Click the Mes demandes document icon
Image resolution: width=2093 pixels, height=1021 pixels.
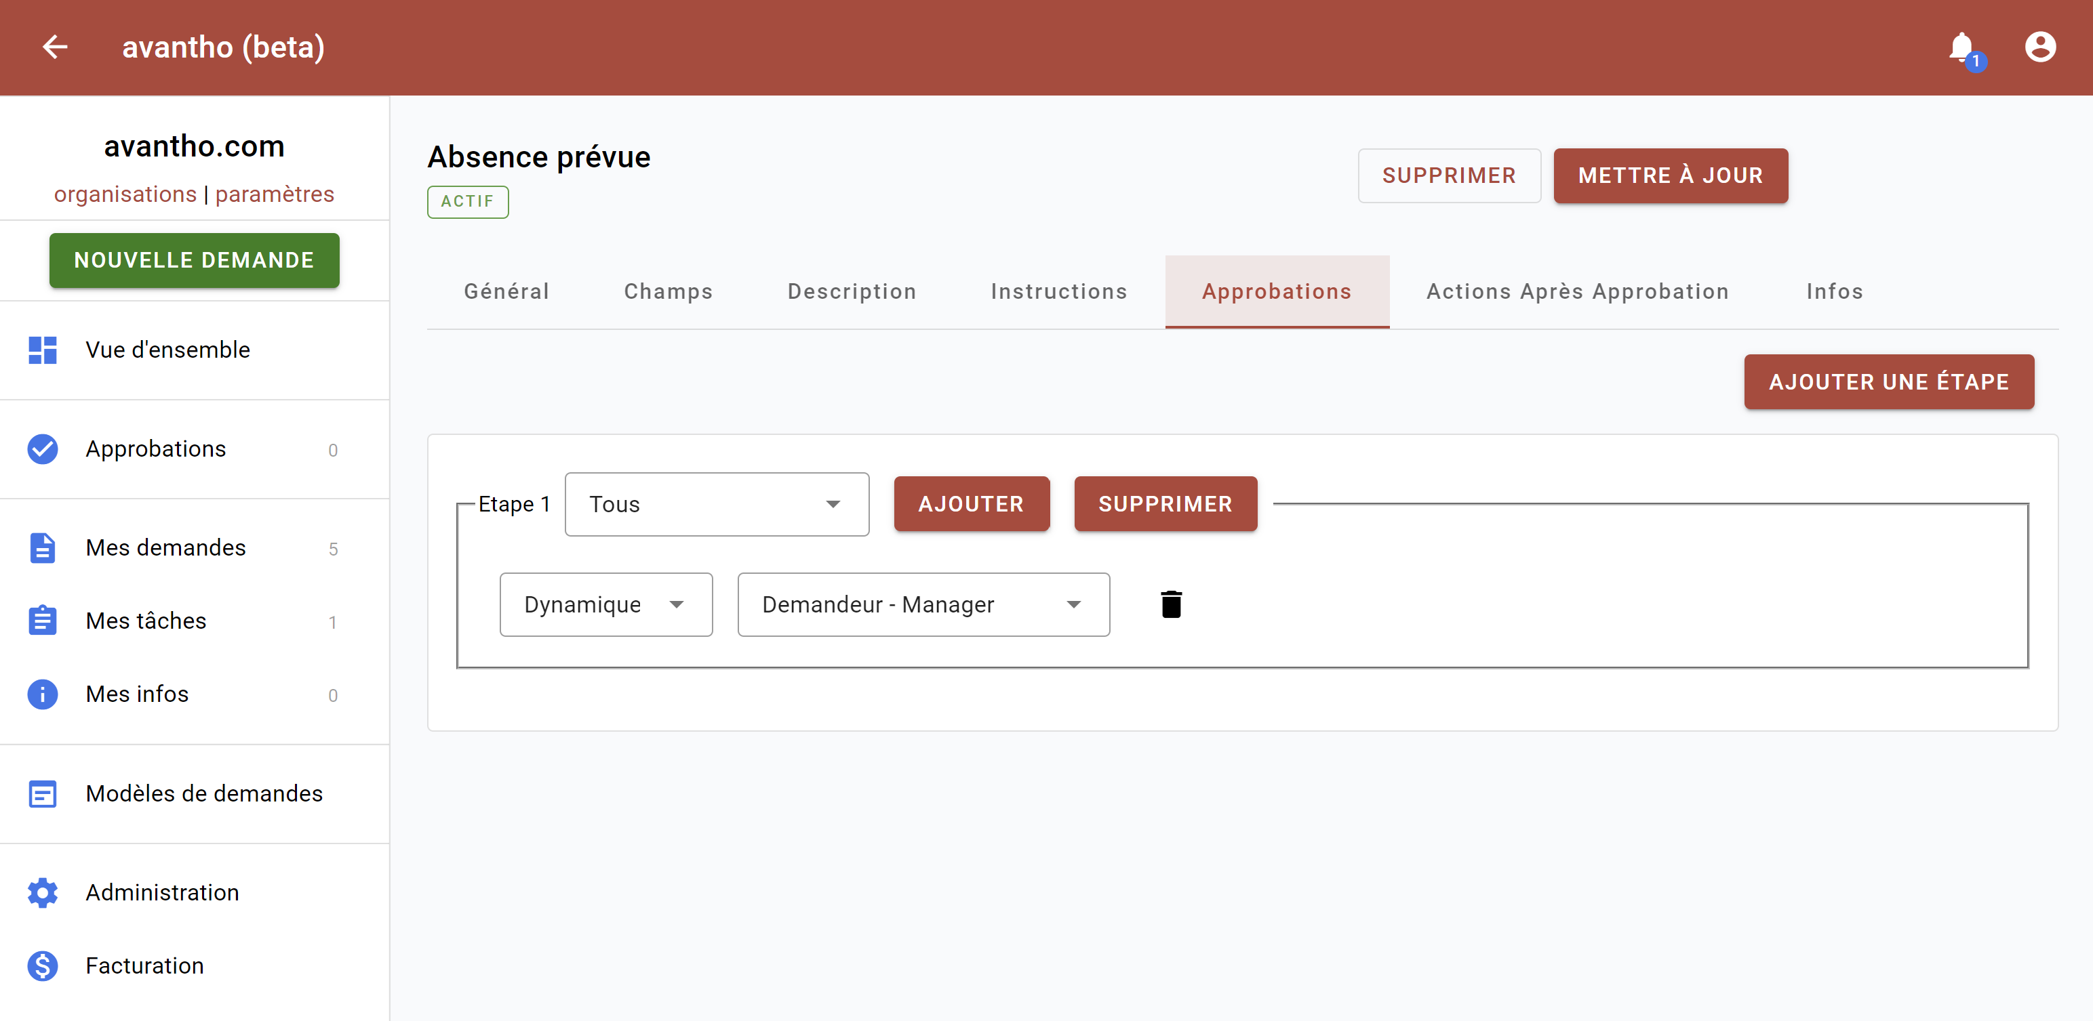point(42,548)
